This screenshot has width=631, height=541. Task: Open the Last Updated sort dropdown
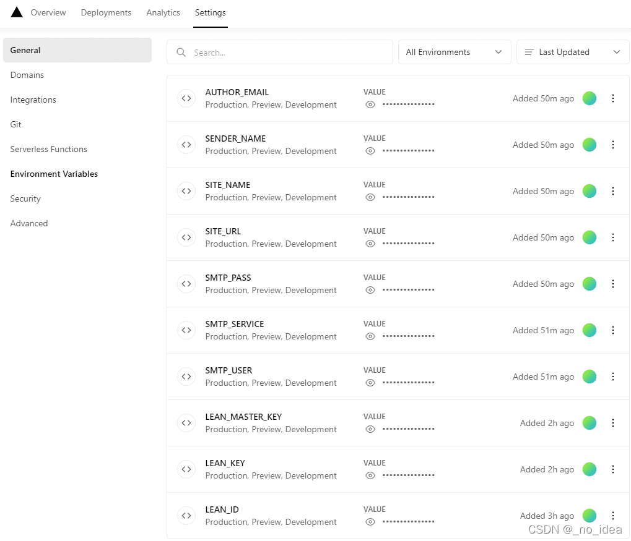(572, 52)
